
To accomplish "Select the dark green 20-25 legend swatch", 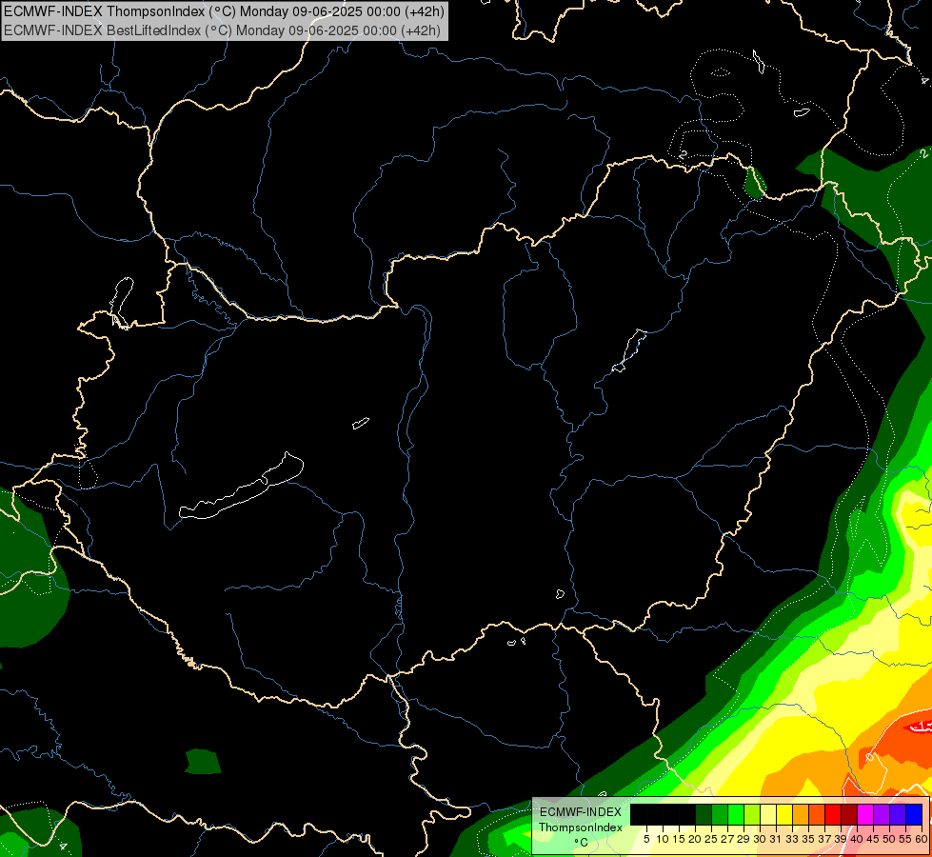I will 704,814.
